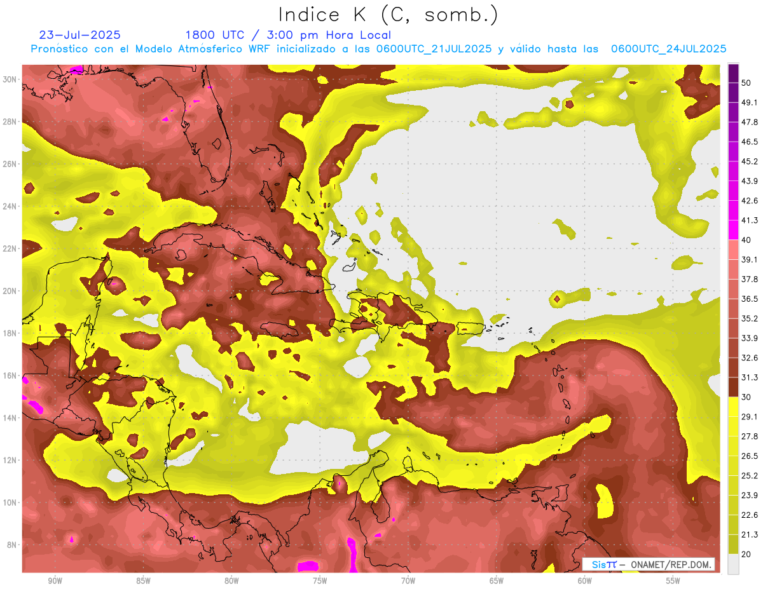Click the colorbar value 49.1

750,102
